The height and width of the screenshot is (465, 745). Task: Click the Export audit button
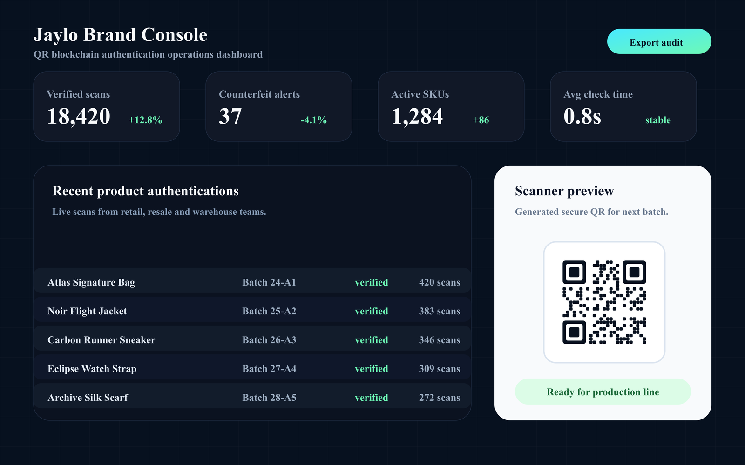click(659, 41)
